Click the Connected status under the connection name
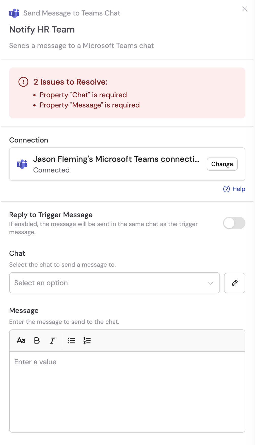Image resolution: width=255 pixels, height=445 pixels. pyautogui.click(x=51, y=170)
